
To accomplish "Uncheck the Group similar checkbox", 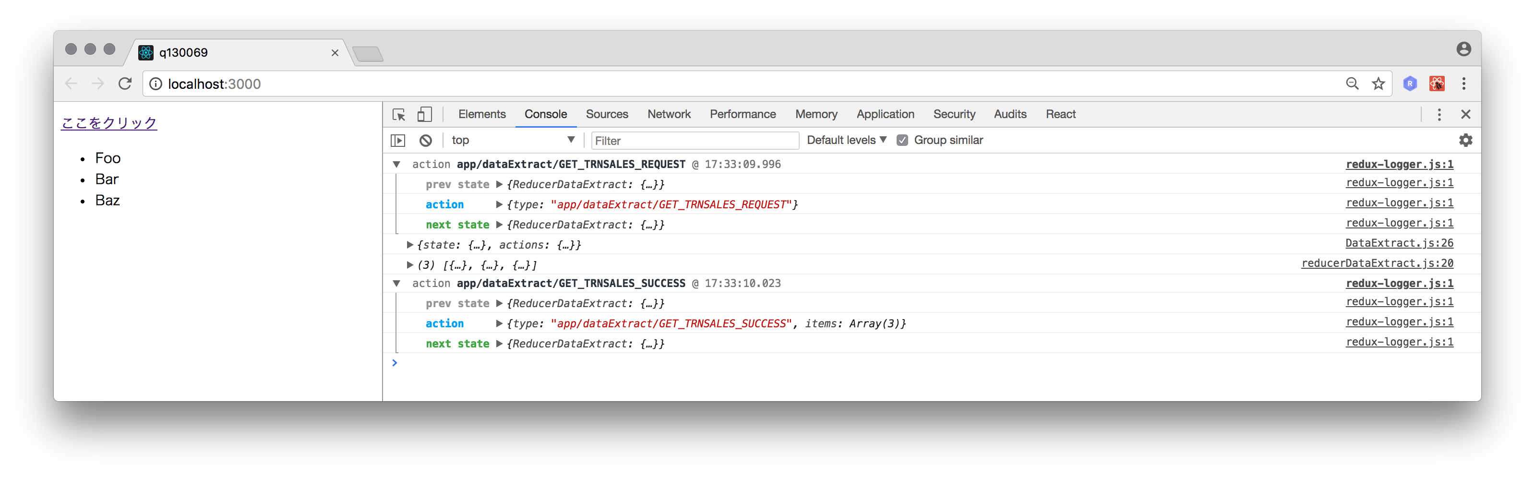I will tap(902, 140).
